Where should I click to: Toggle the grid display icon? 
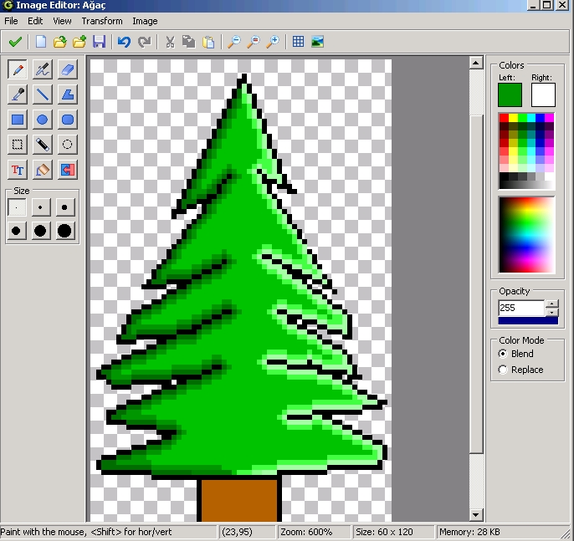pos(298,42)
